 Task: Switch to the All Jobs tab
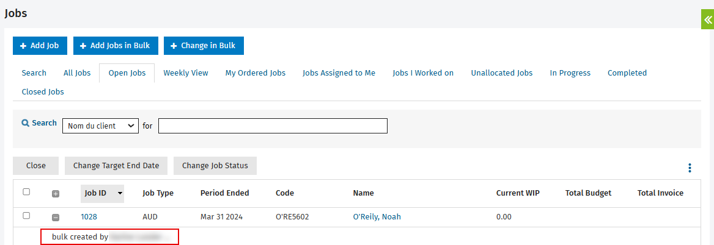[77, 73]
